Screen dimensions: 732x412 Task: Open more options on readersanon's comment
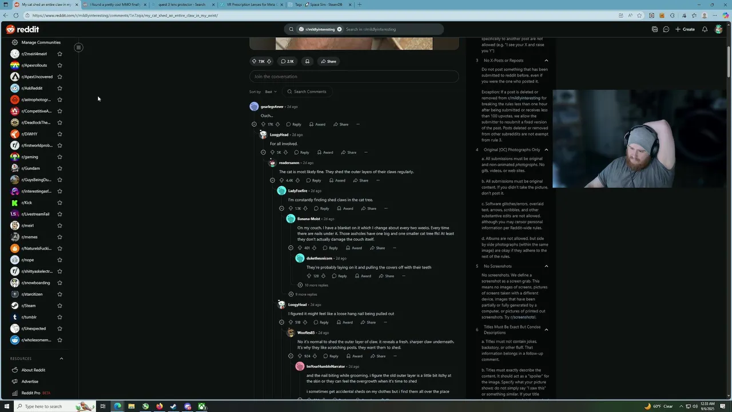[378, 180]
